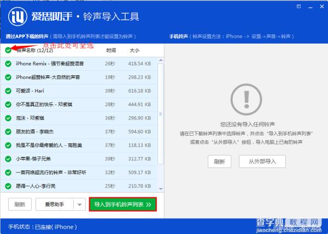This screenshot has width=328, height=234.
Task: Close the 铃声导入工具 window
Action: click(322, 7)
